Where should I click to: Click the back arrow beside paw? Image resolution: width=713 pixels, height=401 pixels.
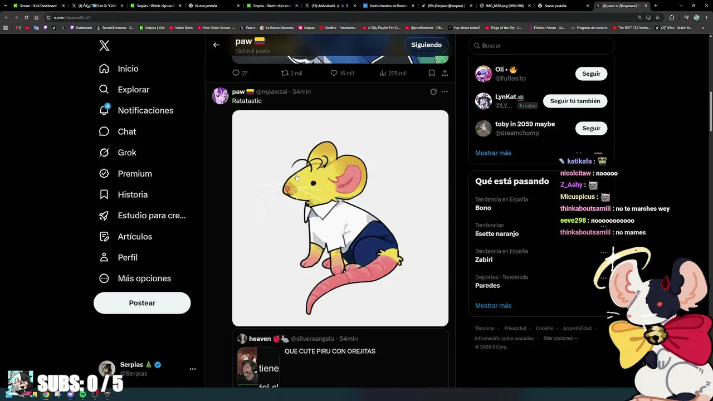click(x=216, y=45)
